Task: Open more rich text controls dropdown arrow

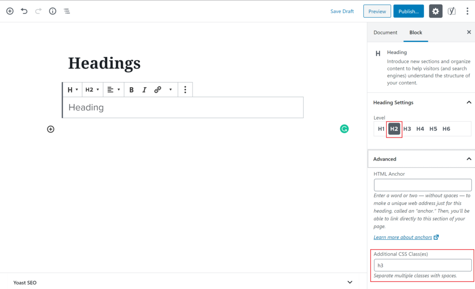Action: (x=171, y=90)
